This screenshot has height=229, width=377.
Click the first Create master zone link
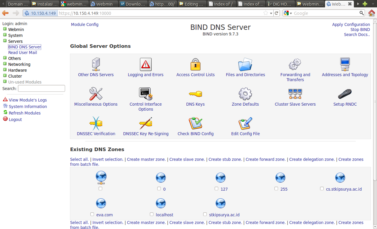pos(146,159)
